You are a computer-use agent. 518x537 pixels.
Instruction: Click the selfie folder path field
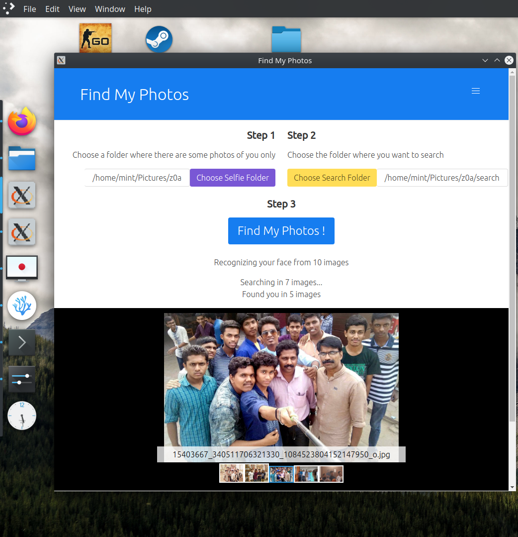[137, 178]
